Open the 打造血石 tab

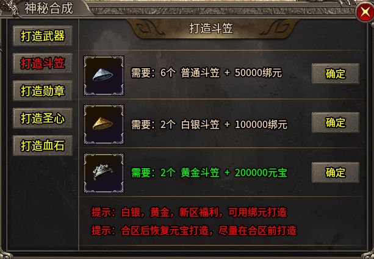[x=43, y=146]
